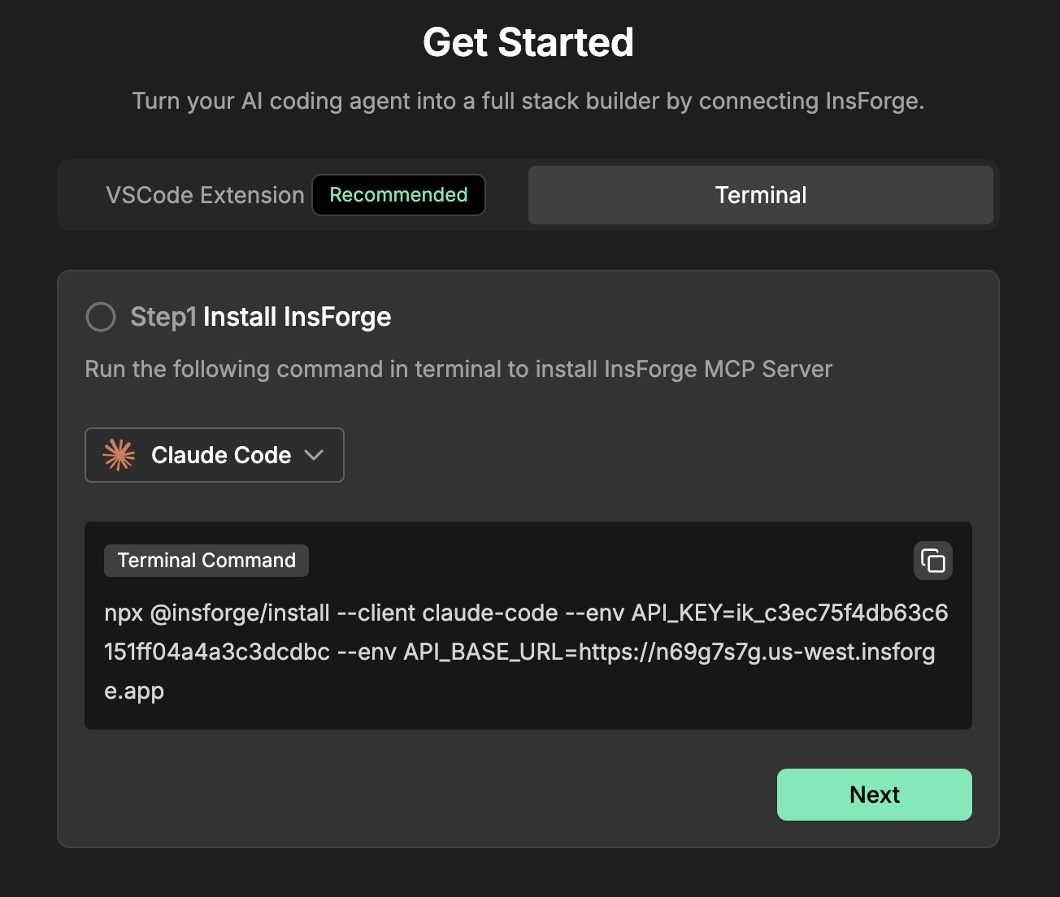1060x897 pixels.
Task: Click the 'Claude Code' dropdown label text
Action: 221,455
